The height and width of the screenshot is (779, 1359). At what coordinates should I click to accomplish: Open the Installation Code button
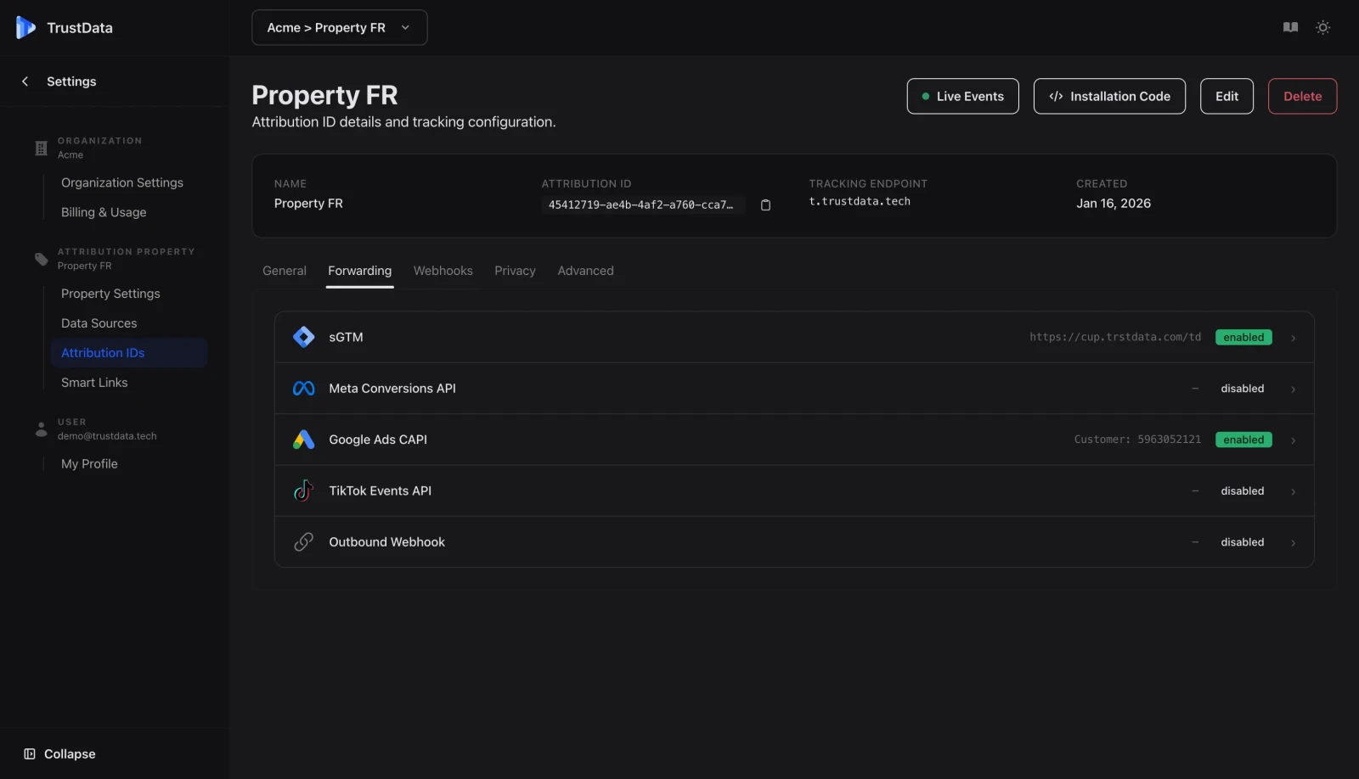[1109, 96]
